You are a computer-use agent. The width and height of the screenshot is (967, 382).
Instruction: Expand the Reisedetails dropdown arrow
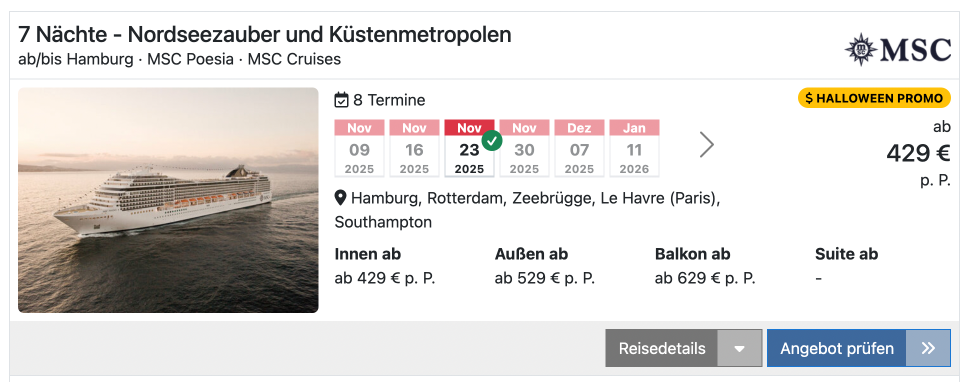pyautogui.click(x=739, y=348)
